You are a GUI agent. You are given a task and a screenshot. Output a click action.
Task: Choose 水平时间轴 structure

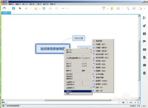pyautogui.click(x=103, y=74)
